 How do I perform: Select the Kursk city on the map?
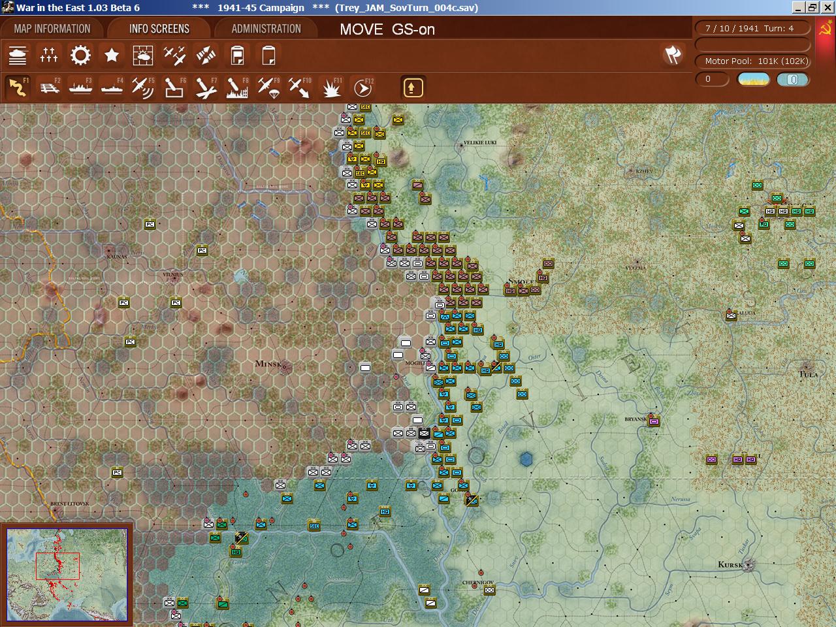click(x=731, y=564)
